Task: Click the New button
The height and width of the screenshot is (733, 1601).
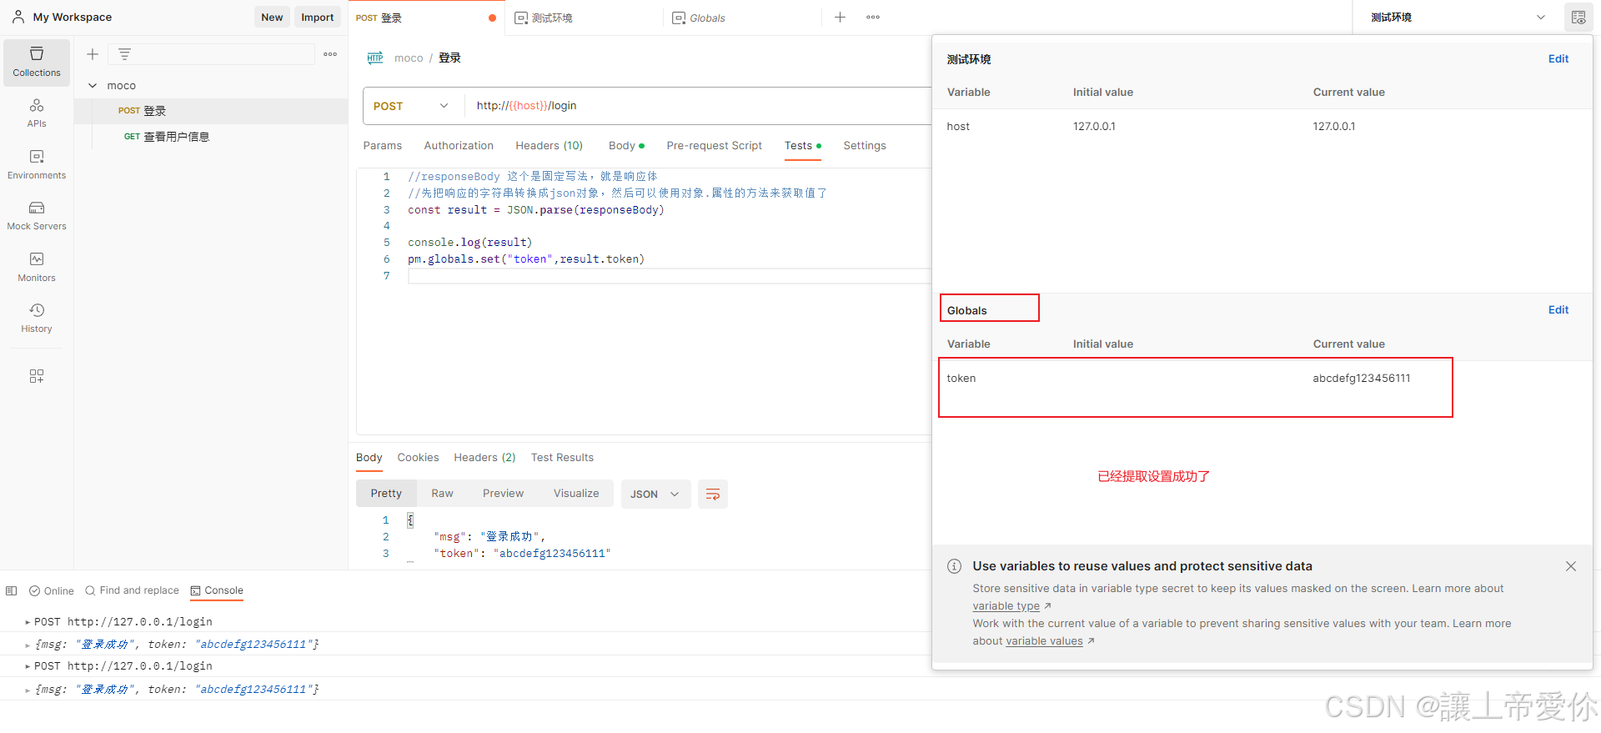Action: pos(272,18)
